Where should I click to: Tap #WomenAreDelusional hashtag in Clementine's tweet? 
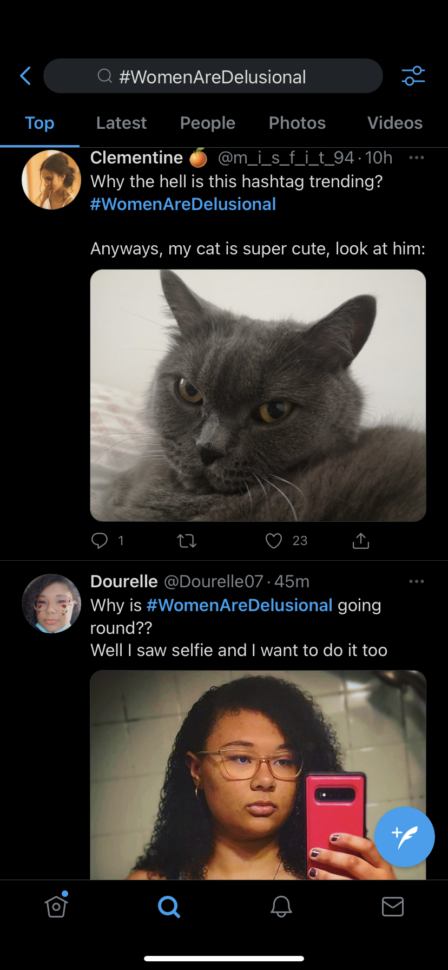(x=183, y=204)
